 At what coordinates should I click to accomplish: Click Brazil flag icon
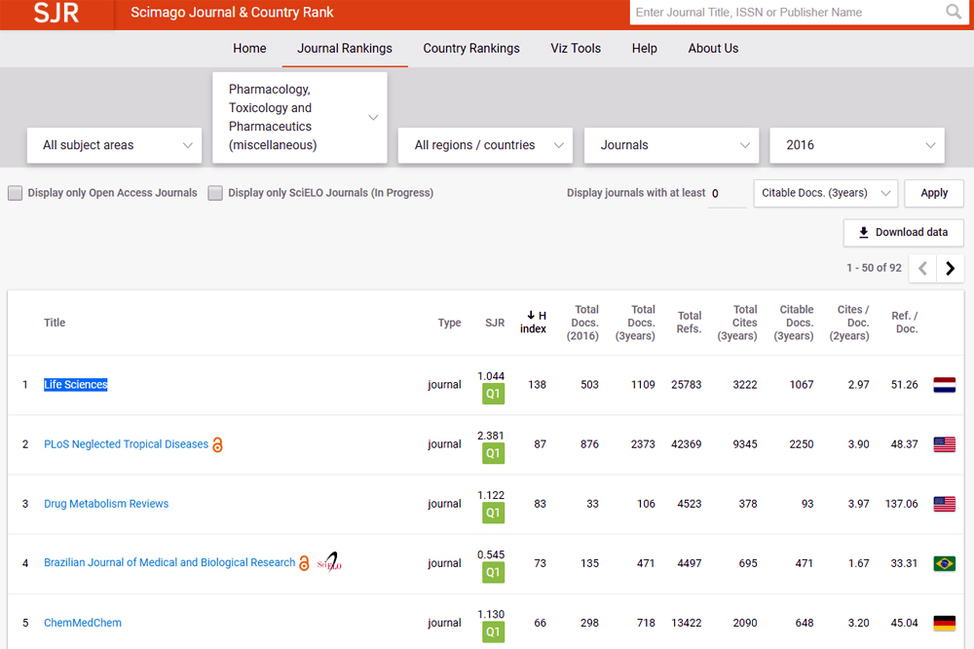(x=944, y=563)
